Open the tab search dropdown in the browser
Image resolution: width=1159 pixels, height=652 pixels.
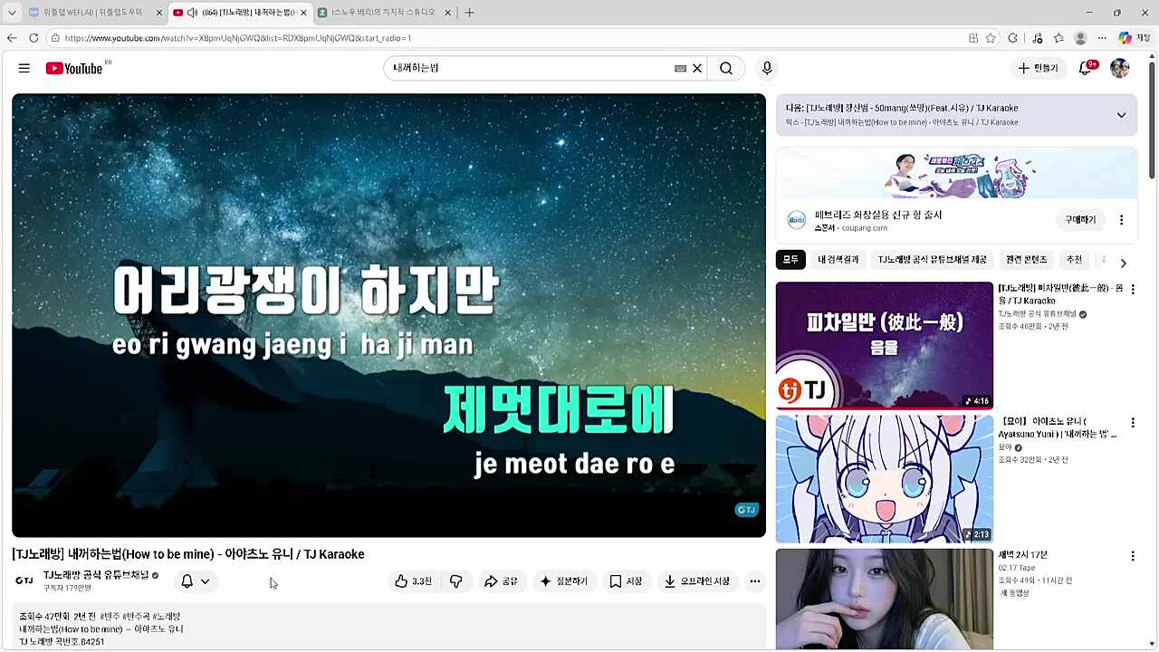coord(12,13)
